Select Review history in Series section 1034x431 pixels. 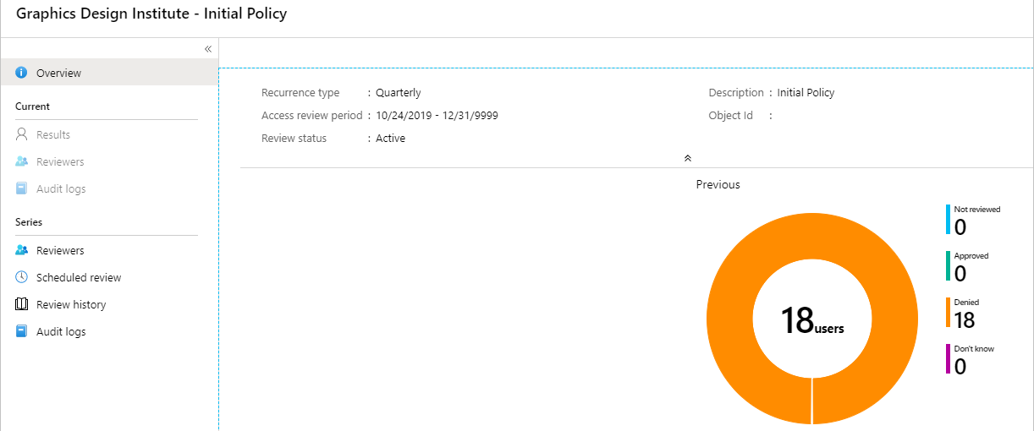[x=71, y=305]
